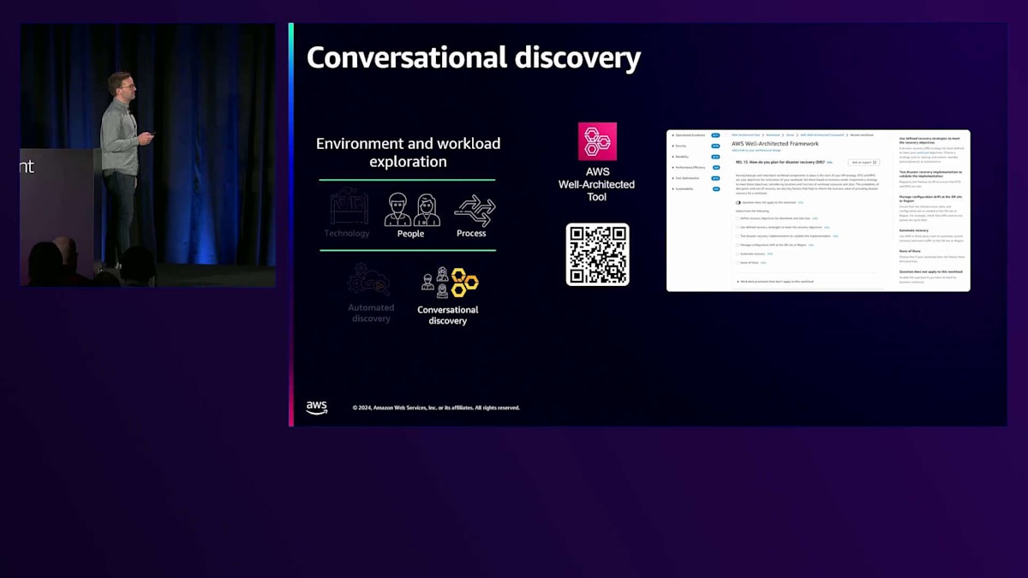Click the copyright text in slide footer
Image resolution: width=1028 pixels, height=578 pixels.
point(436,408)
